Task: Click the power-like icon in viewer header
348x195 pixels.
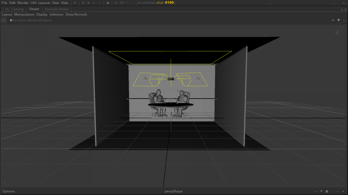Action: click(345, 20)
